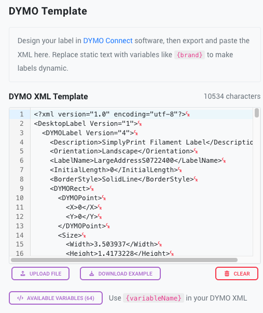This screenshot has width=263, height=313.
Task: Click the code brackets icon
Action: tap(20, 298)
